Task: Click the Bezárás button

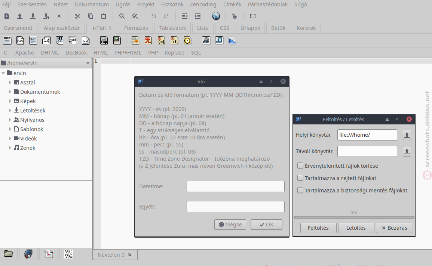Action: [x=394, y=228]
